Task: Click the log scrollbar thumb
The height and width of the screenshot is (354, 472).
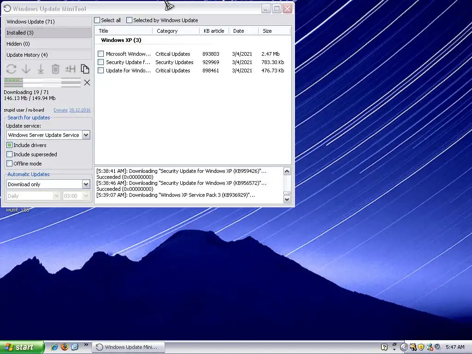Action: pos(287,193)
